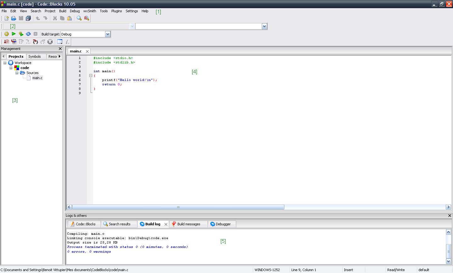The image size is (453, 273).
Task: Start debugging with Debug/Continue icon
Action: (6, 42)
